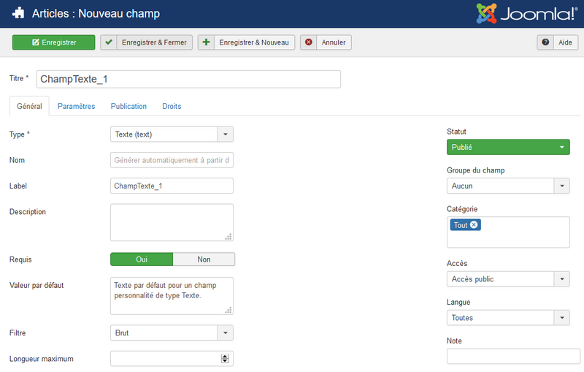This screenshot has height=372, width=584.
Task: Click the Aide button
Action: point(558,42)
